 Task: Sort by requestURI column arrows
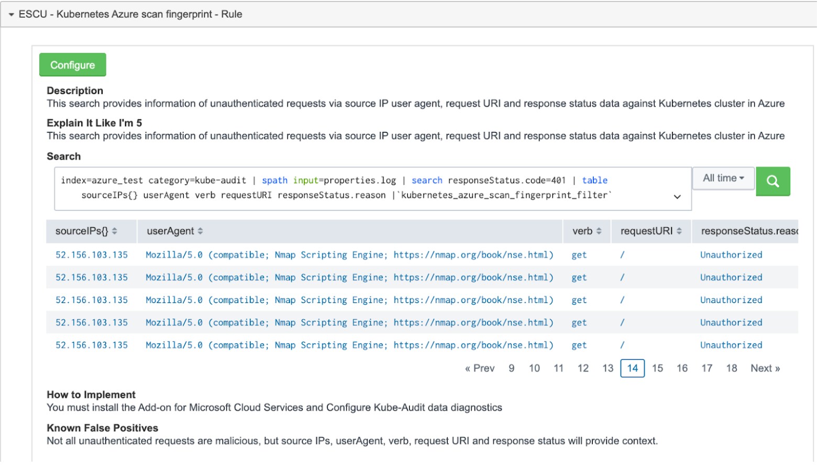pyautogui.click(x=679, y=231)
